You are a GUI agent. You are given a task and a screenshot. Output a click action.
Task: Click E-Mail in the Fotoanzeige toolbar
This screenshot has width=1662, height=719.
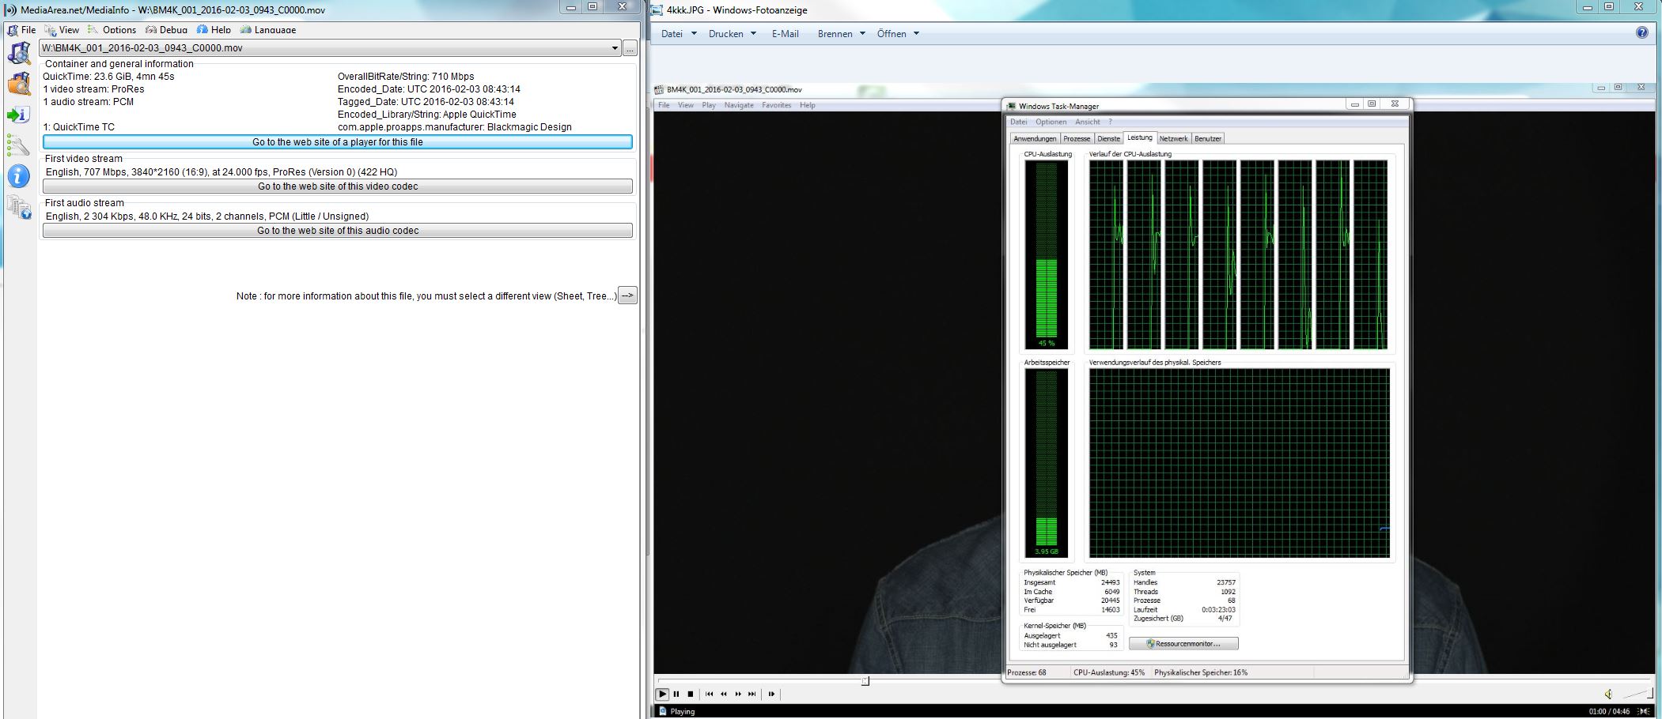tap(786, 34)
